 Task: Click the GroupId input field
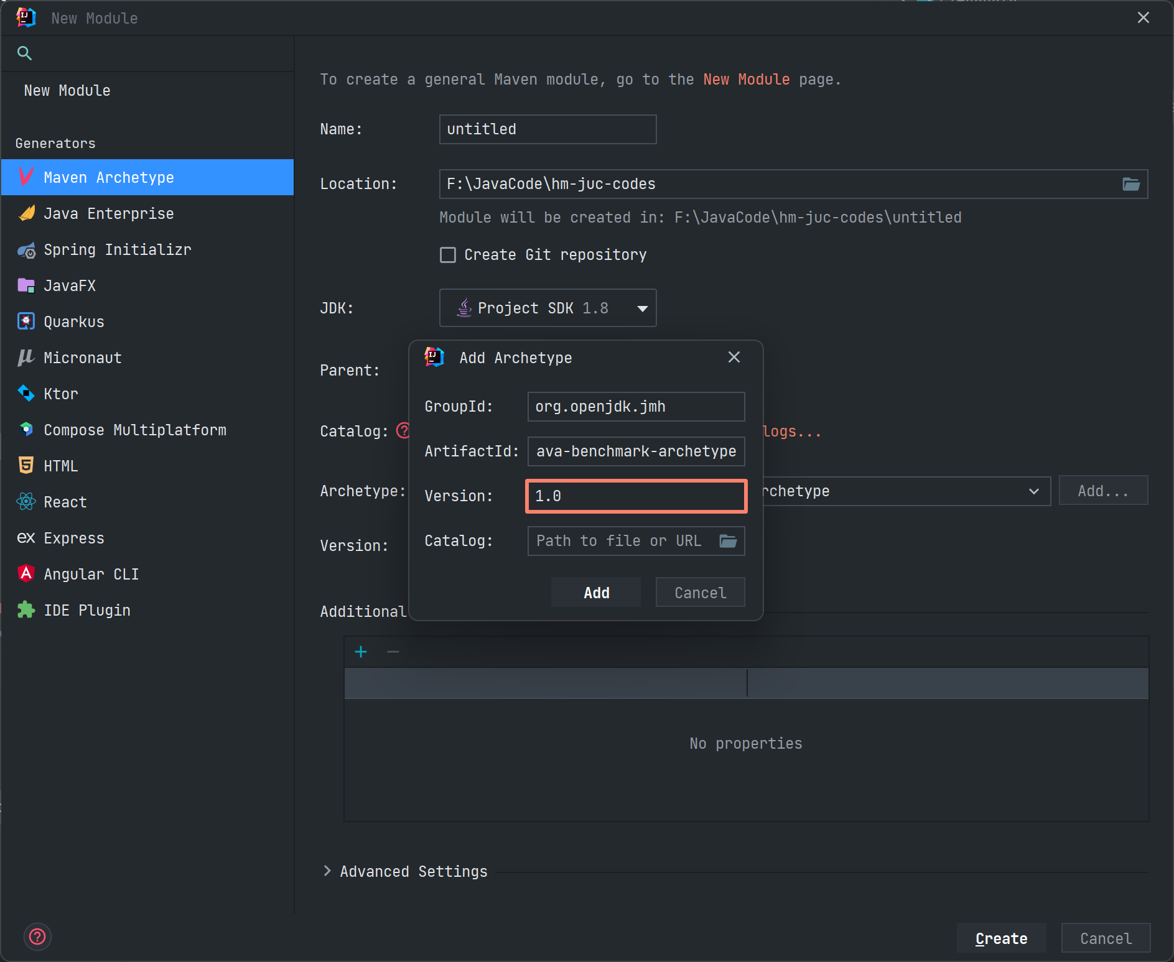(636, 407)
